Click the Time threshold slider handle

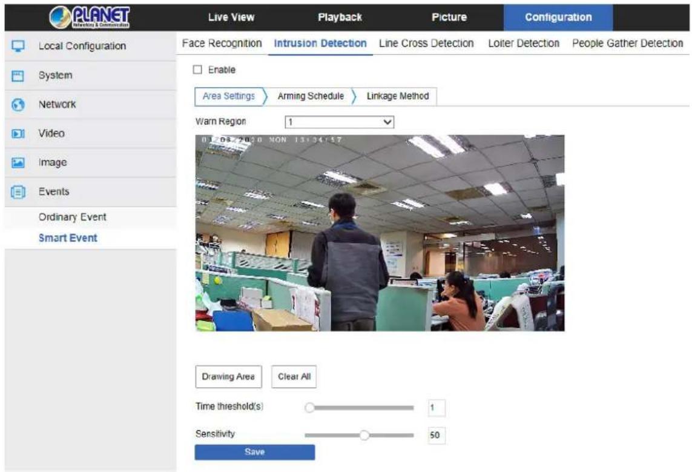(x=310, y=408)
